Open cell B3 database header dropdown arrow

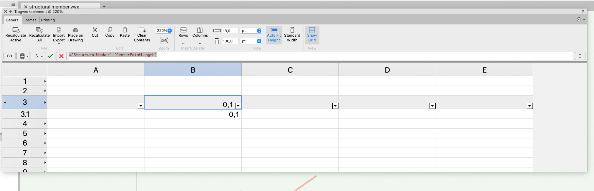[x=238, y=106]
